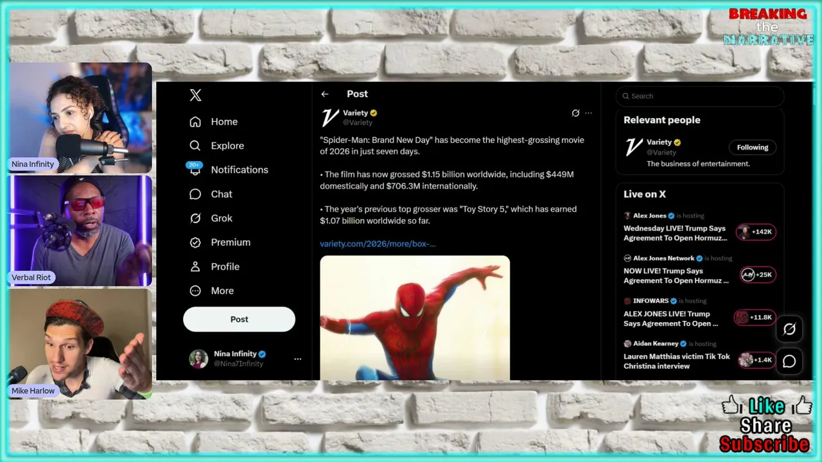822x462 pixels.
Task: Click Variety avatar in Relevant people
Action: (x=634, y=148)
